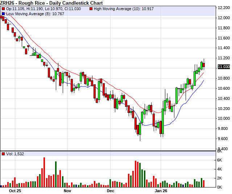Image resolution: width=232 pixels, height=194 pixels.
Task: Click the tallest red volume bar in December
Action: point(136,174)
